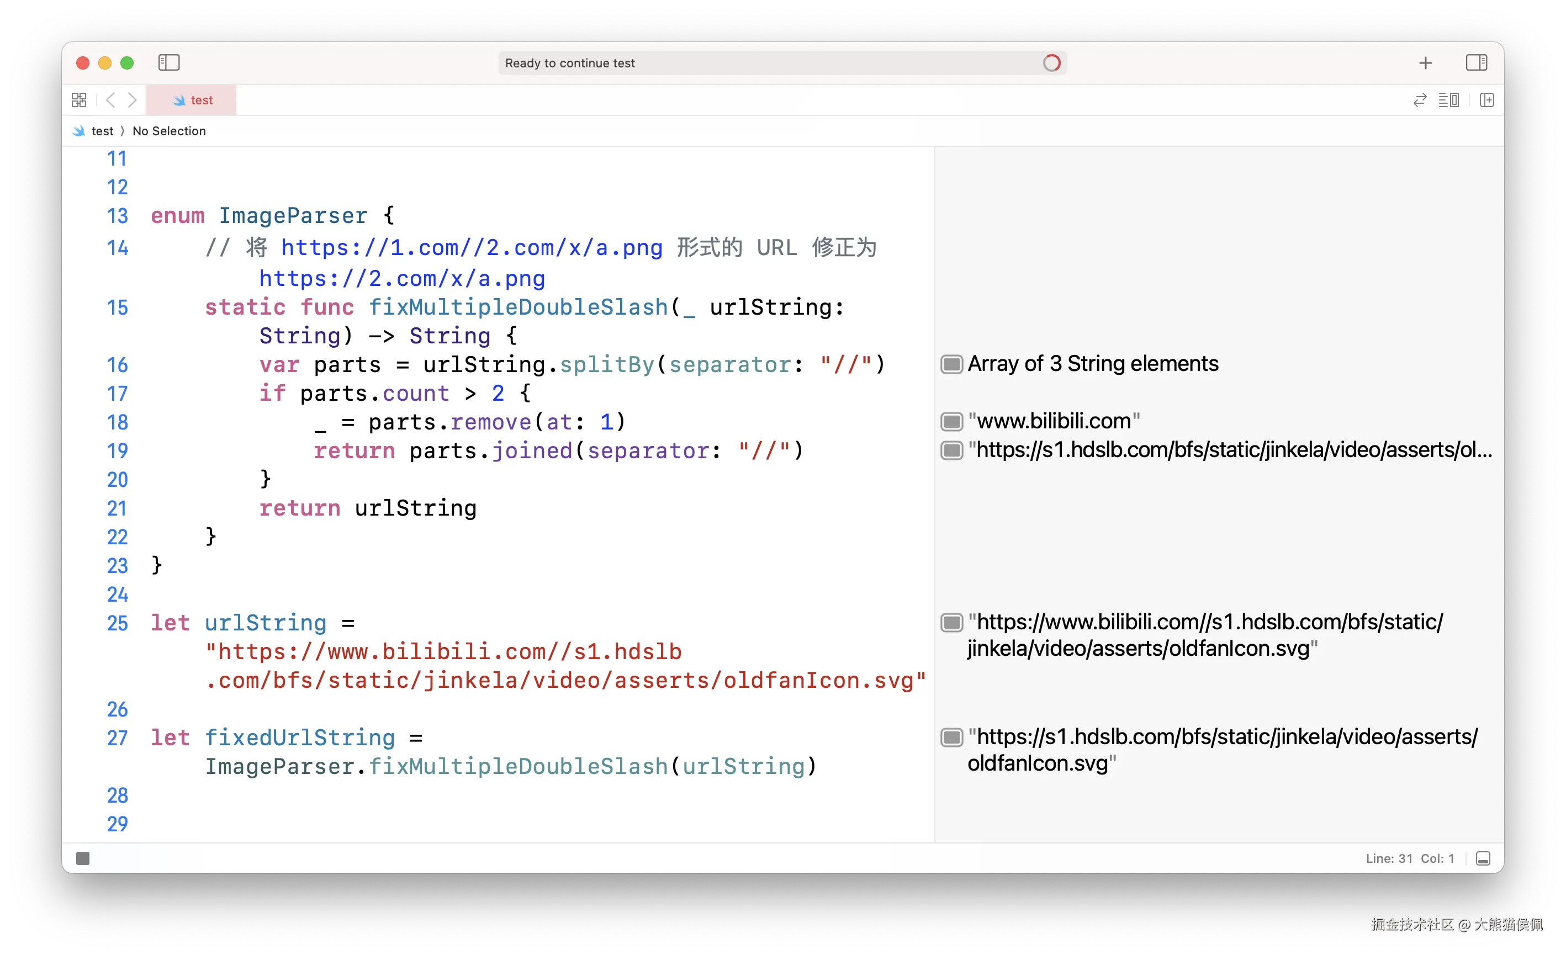This screenshot has width=1566, height=955.
Task: Stop playground execution using the square button
Action: point(83,858)
